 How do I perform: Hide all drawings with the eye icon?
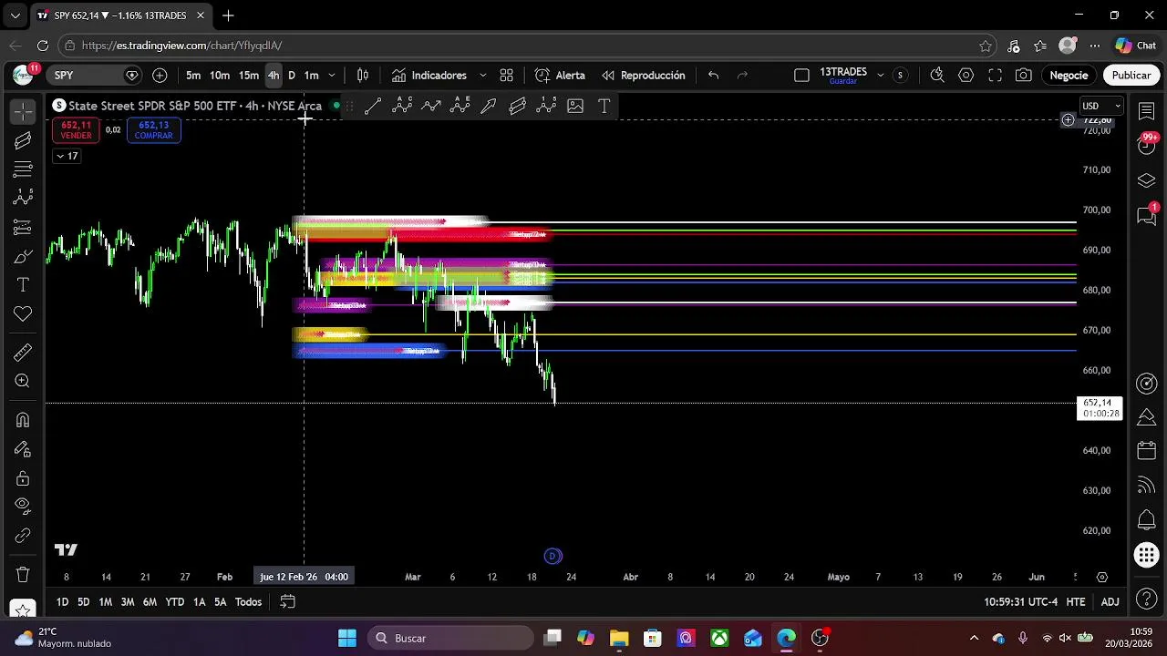(x=23, y=507)
